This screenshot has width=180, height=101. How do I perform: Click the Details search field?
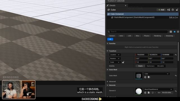tap(138, 32)
